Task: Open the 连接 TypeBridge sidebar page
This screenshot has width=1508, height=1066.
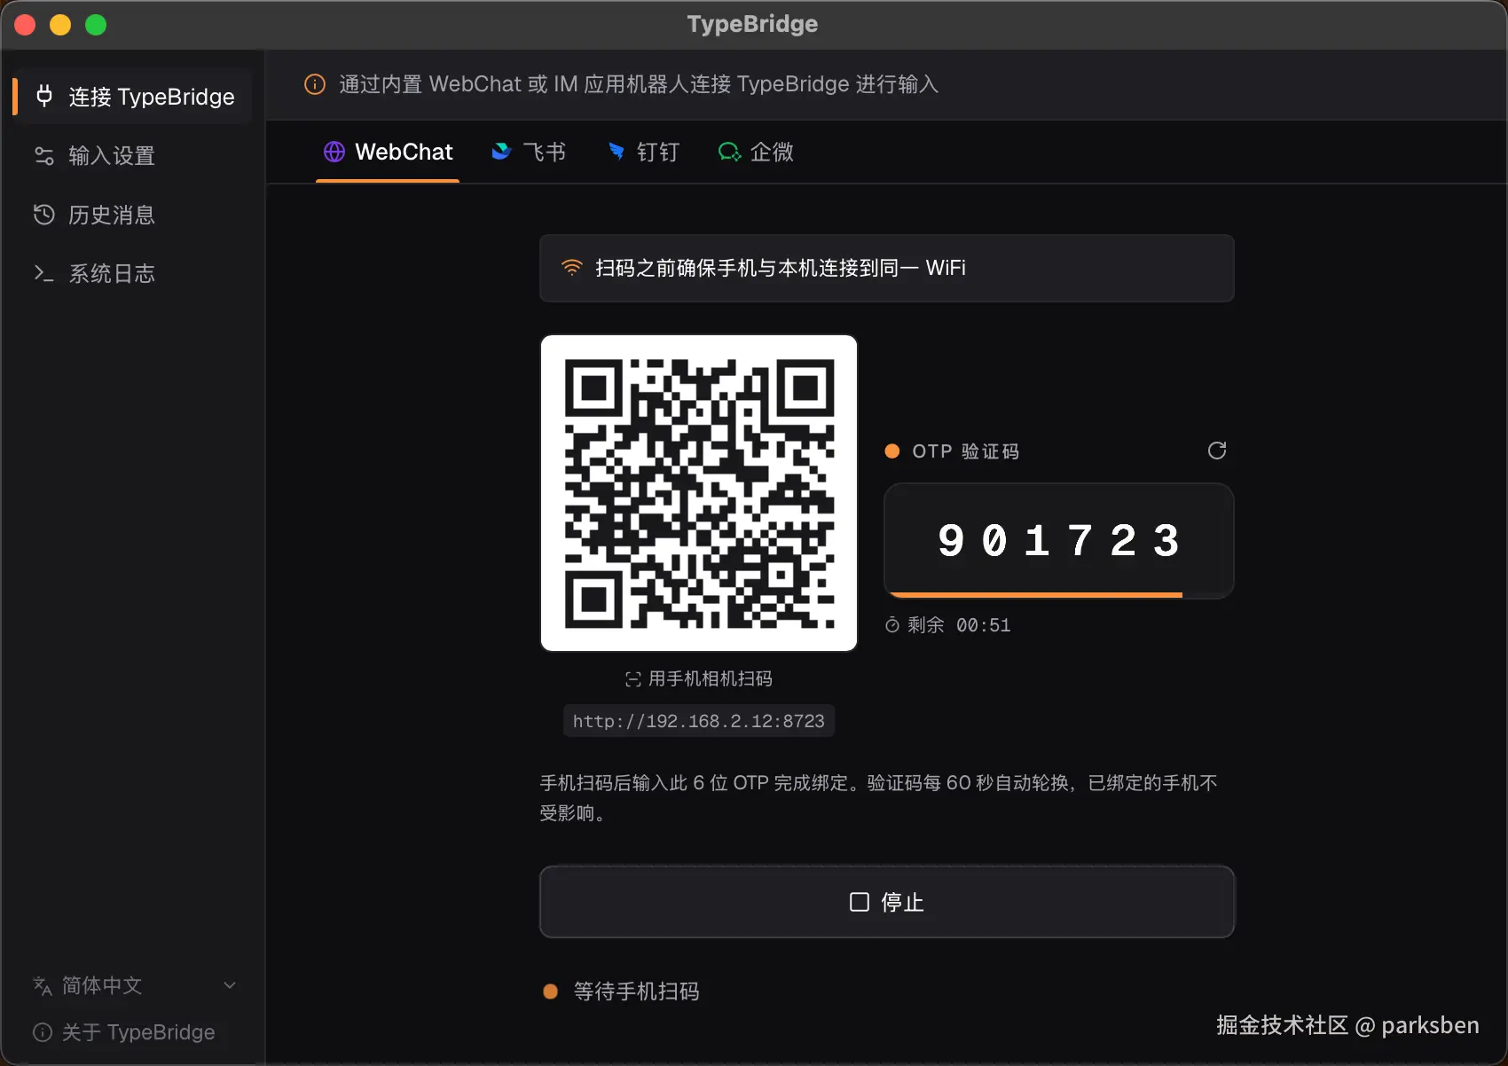Action: point(133,96)
